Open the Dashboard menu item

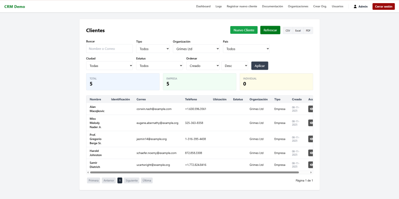tap(203, 7)
